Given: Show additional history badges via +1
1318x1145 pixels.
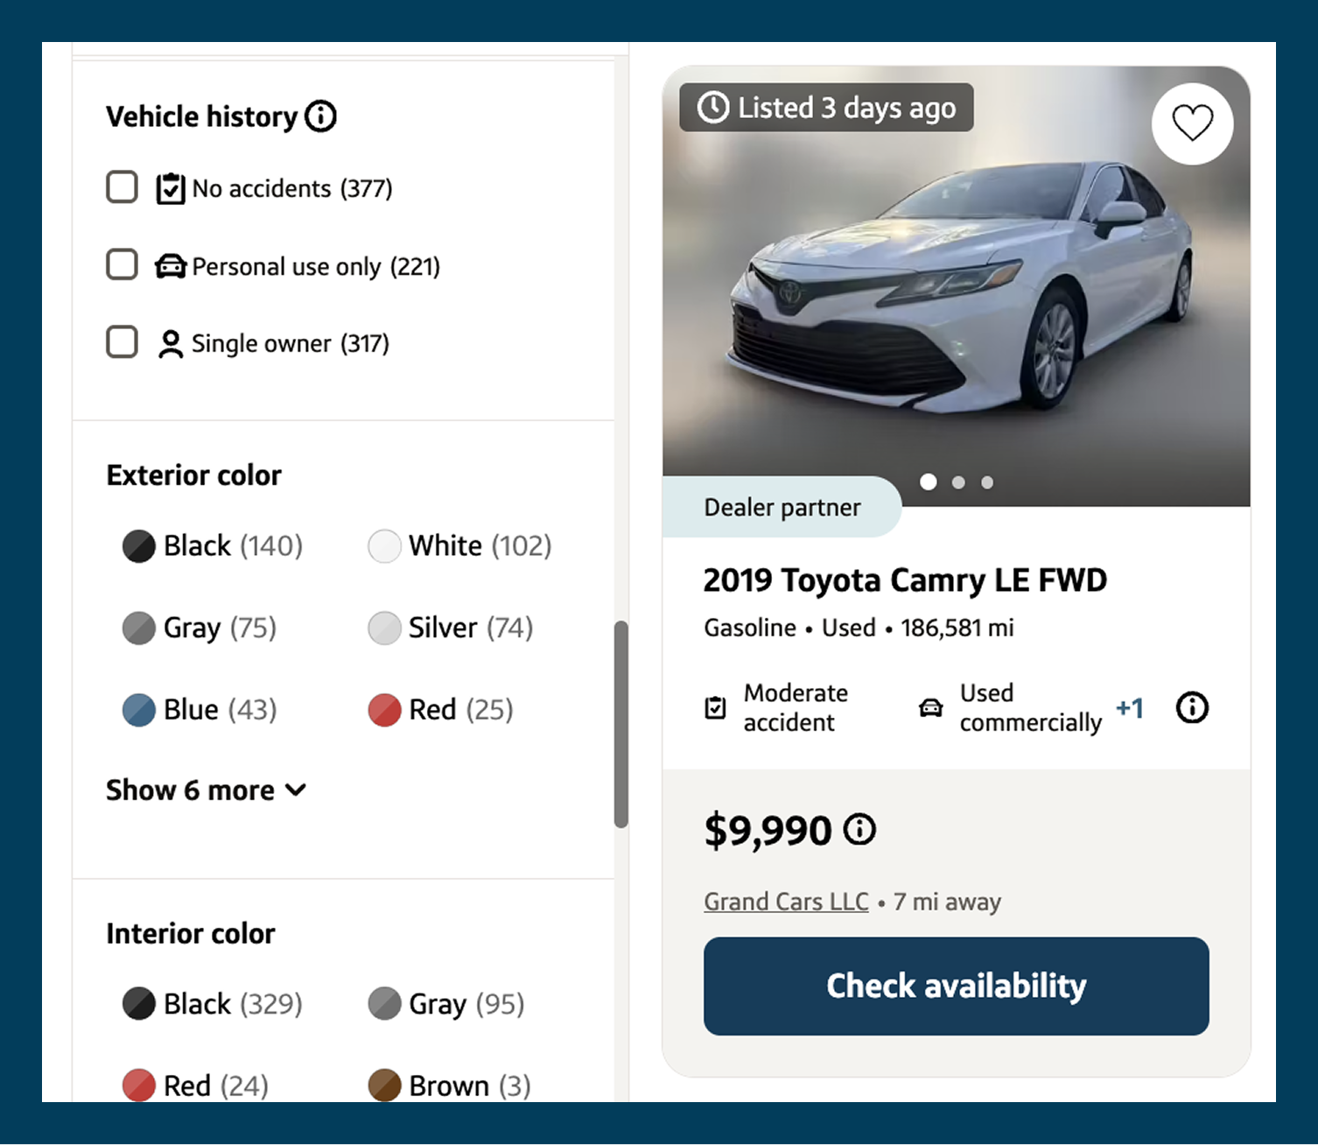Looking at the screenshot, I should point(1130,707).
